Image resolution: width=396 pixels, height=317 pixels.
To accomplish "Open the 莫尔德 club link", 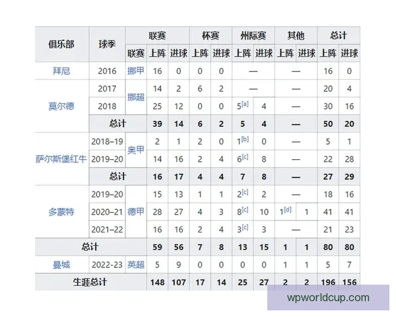I will pos(61,106).
